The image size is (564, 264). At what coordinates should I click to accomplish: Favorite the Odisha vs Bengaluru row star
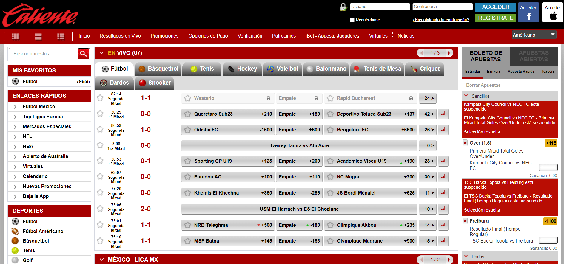click(100, 129)
